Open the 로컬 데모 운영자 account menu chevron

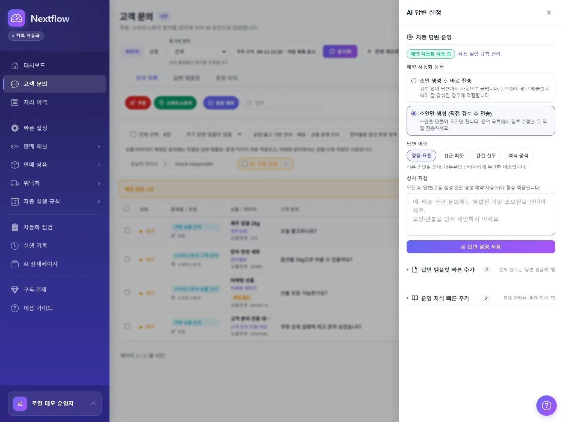(x=93, y=404)
